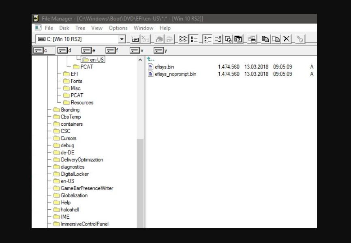Expand the DeliveryOptimization folder in tree
The image size is (351, 243).
(81, 160)
